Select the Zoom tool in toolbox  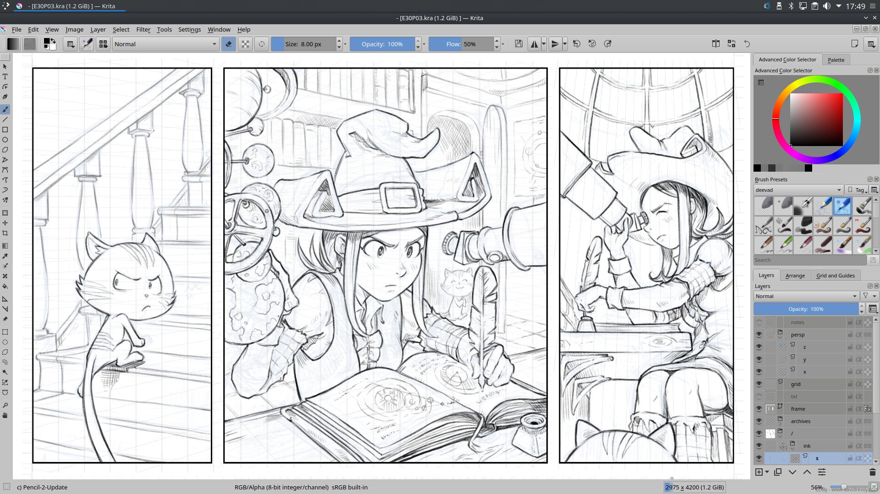pyautogui.click(x=5, y=406)
